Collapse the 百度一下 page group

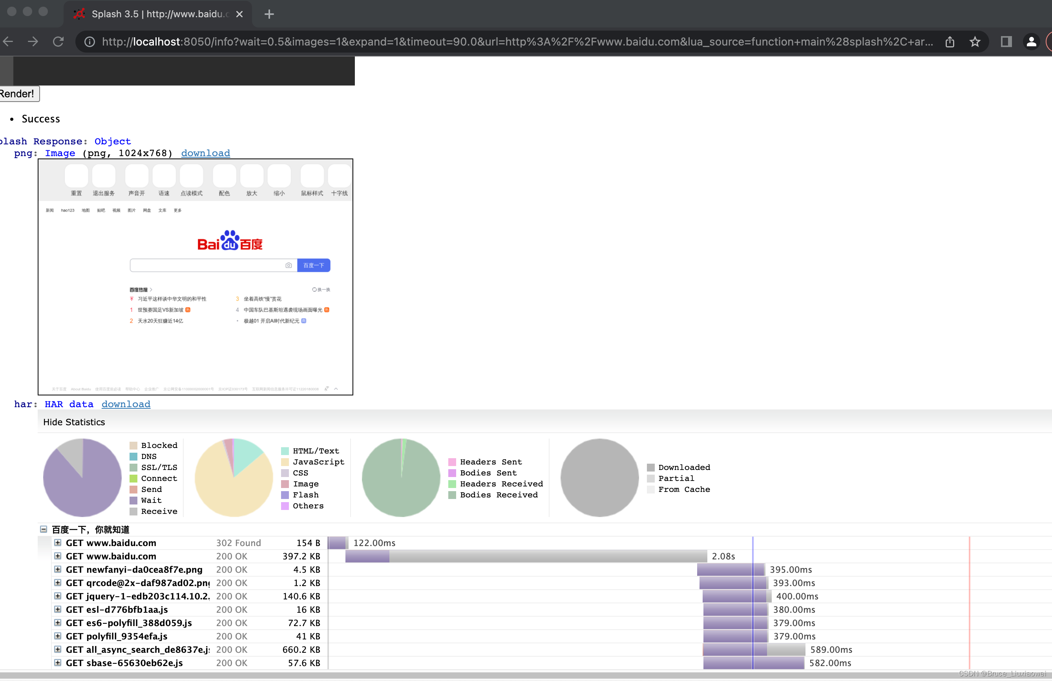point(44,529)
